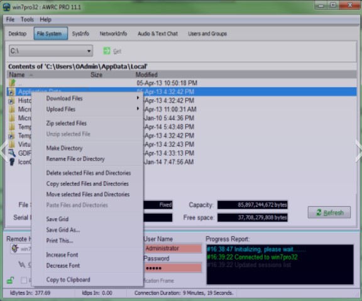Sort by the Name column header
Image resolution: width=362 pixels, height=301 pixels.
16,75
